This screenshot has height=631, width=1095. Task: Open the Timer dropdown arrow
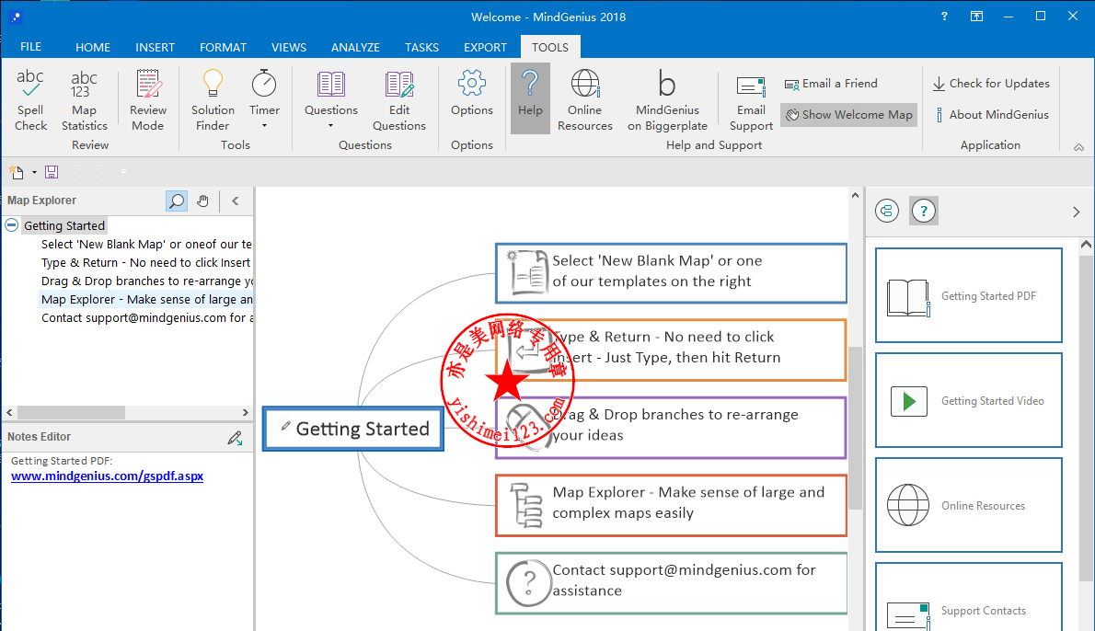point(264,126)
